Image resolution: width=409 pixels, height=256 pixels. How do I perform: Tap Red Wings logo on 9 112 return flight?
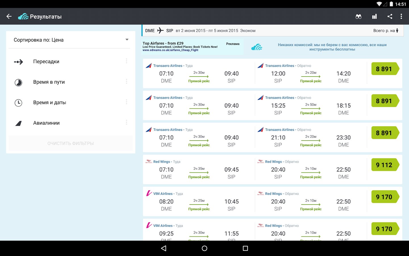(260, 162)
